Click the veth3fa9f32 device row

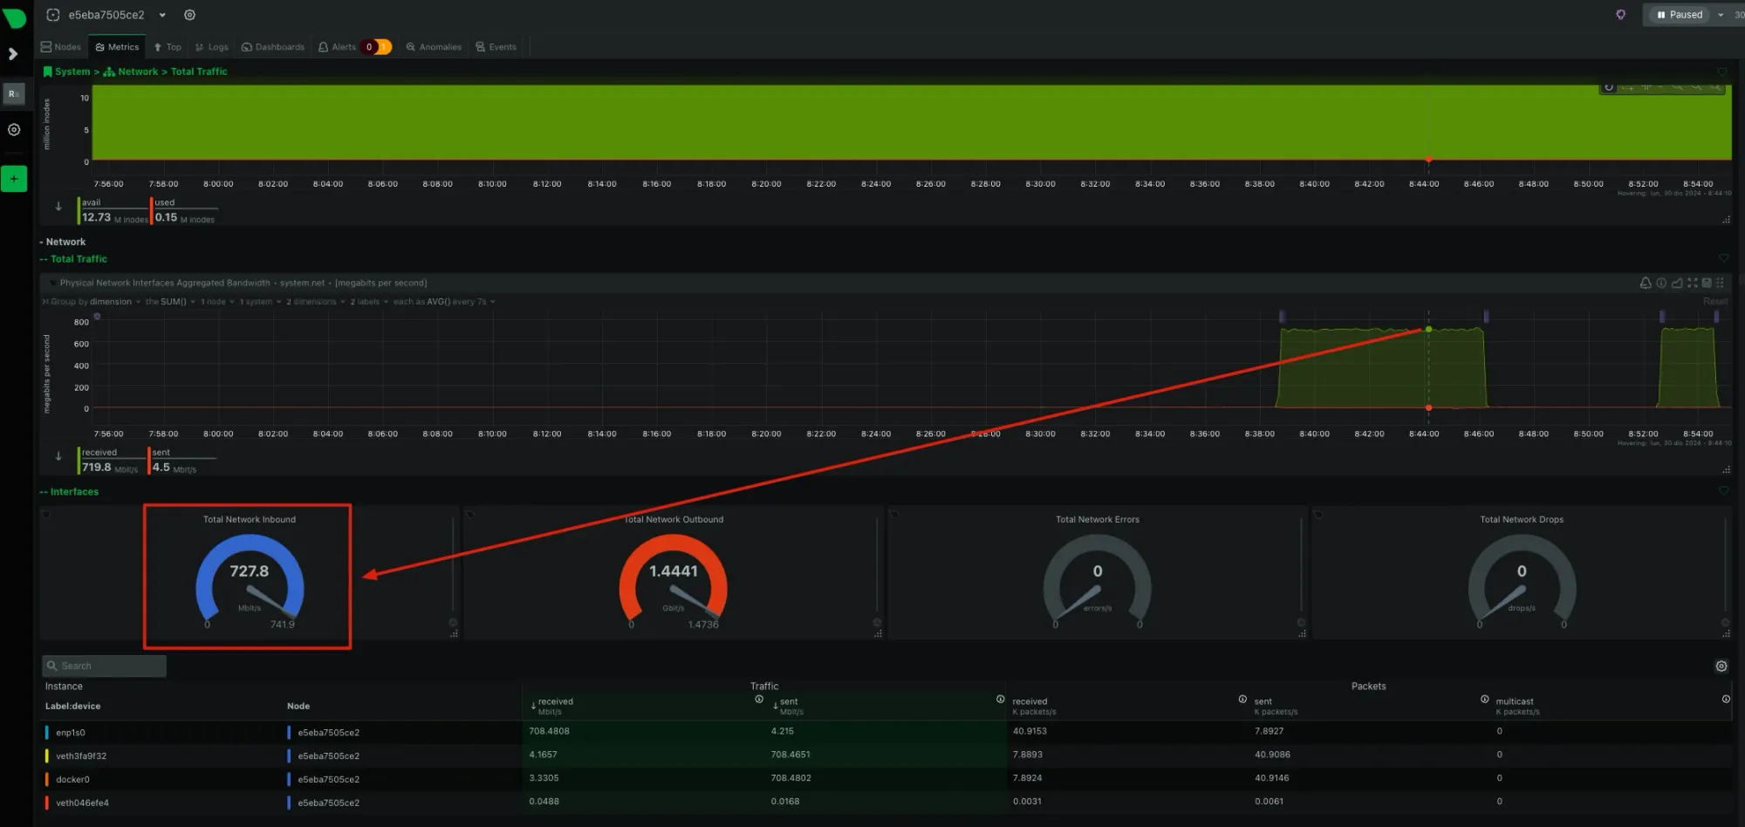pyautogui.click(x=886, y=755)
